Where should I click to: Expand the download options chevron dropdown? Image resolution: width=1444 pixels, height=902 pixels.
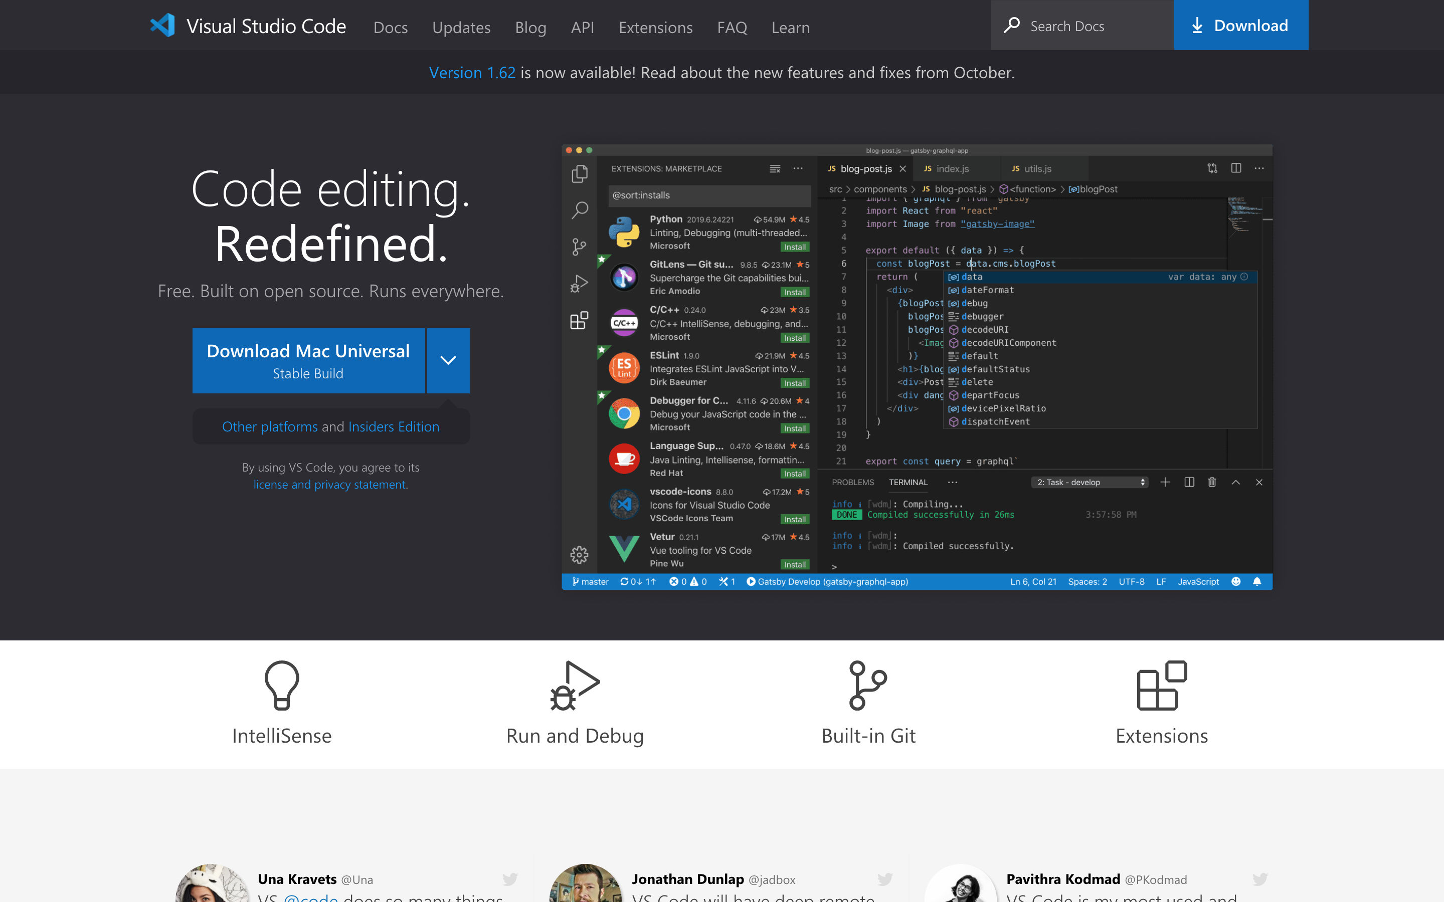pyautogui.click(x=448, y=360)
